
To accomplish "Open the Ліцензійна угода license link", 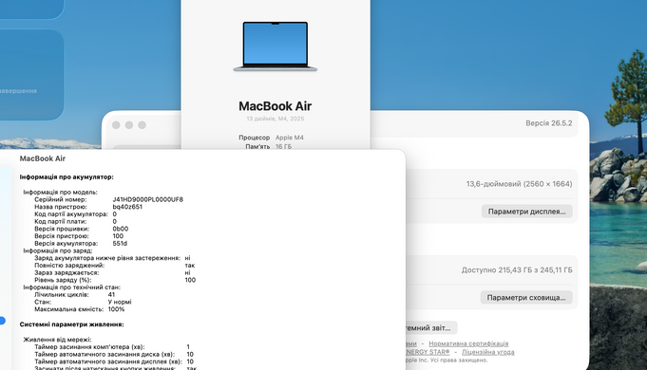I will click(487, 352).
